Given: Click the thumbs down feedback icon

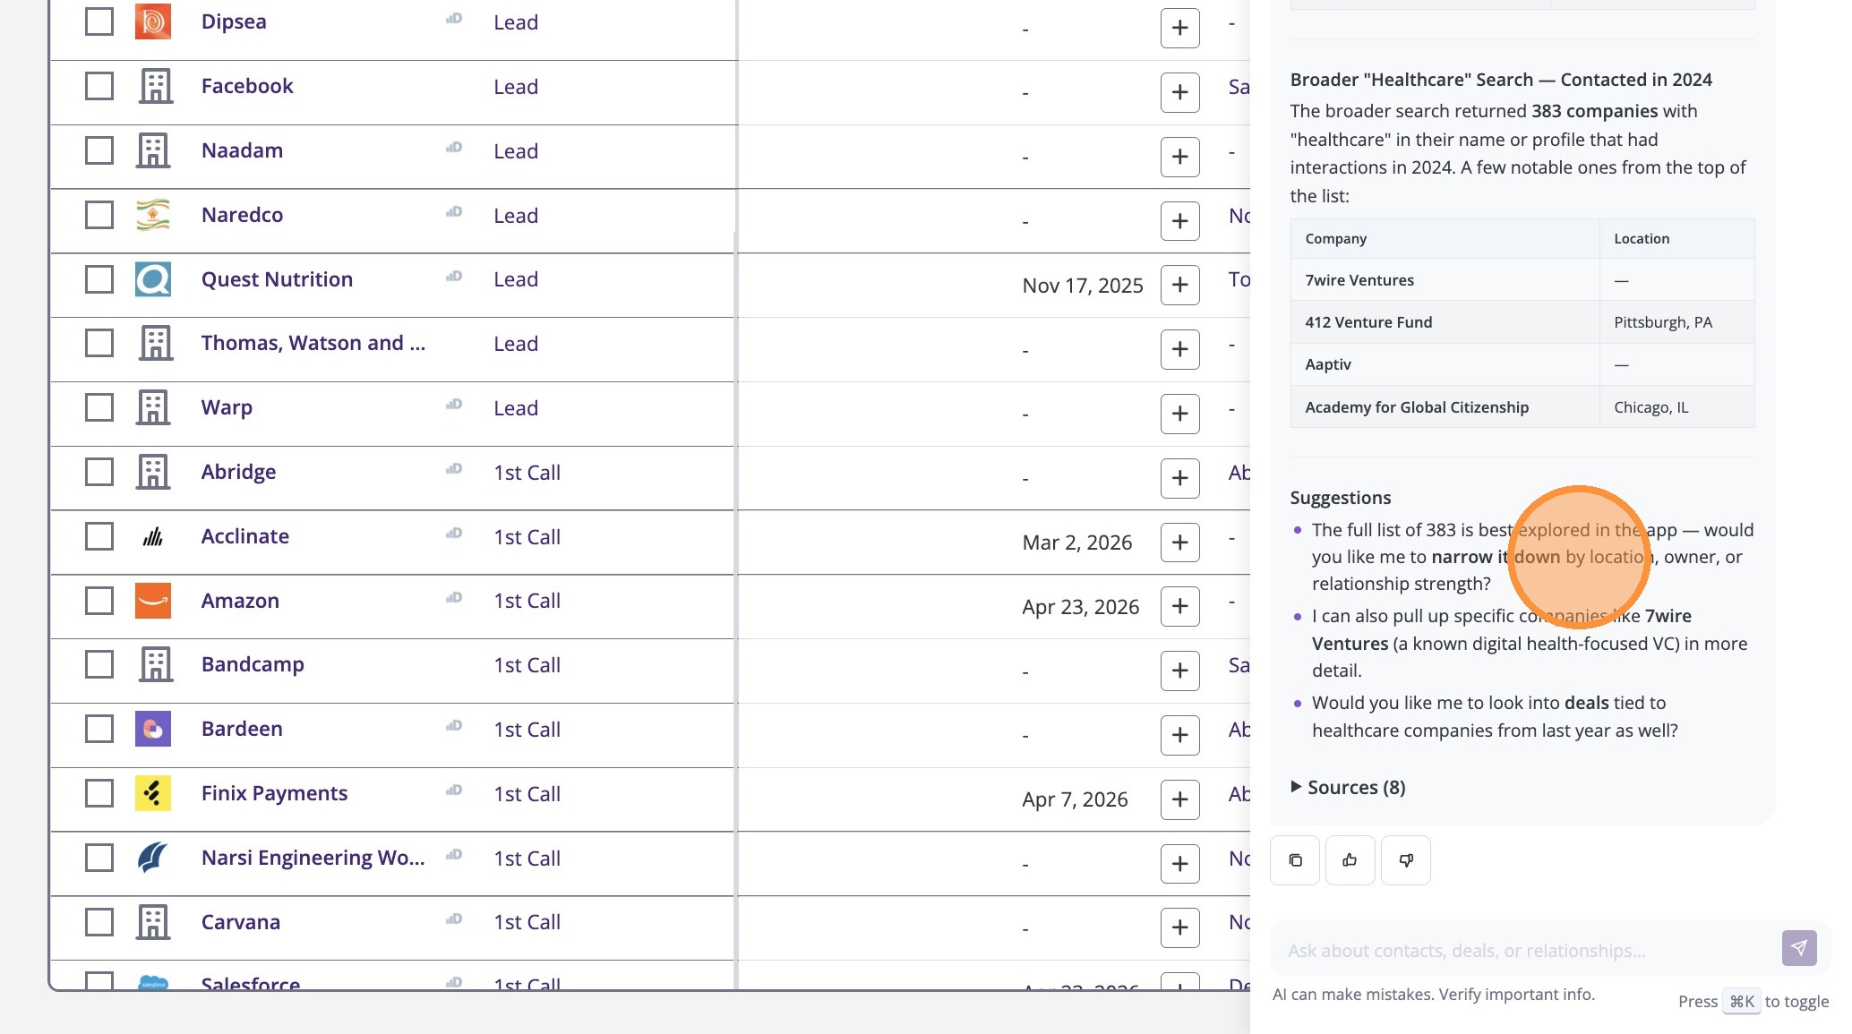Looking at the screenshot, I should [1406, 860].
